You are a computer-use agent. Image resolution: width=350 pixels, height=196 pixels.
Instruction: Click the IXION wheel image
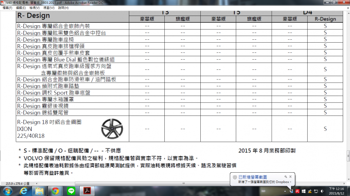coord(112,129)
